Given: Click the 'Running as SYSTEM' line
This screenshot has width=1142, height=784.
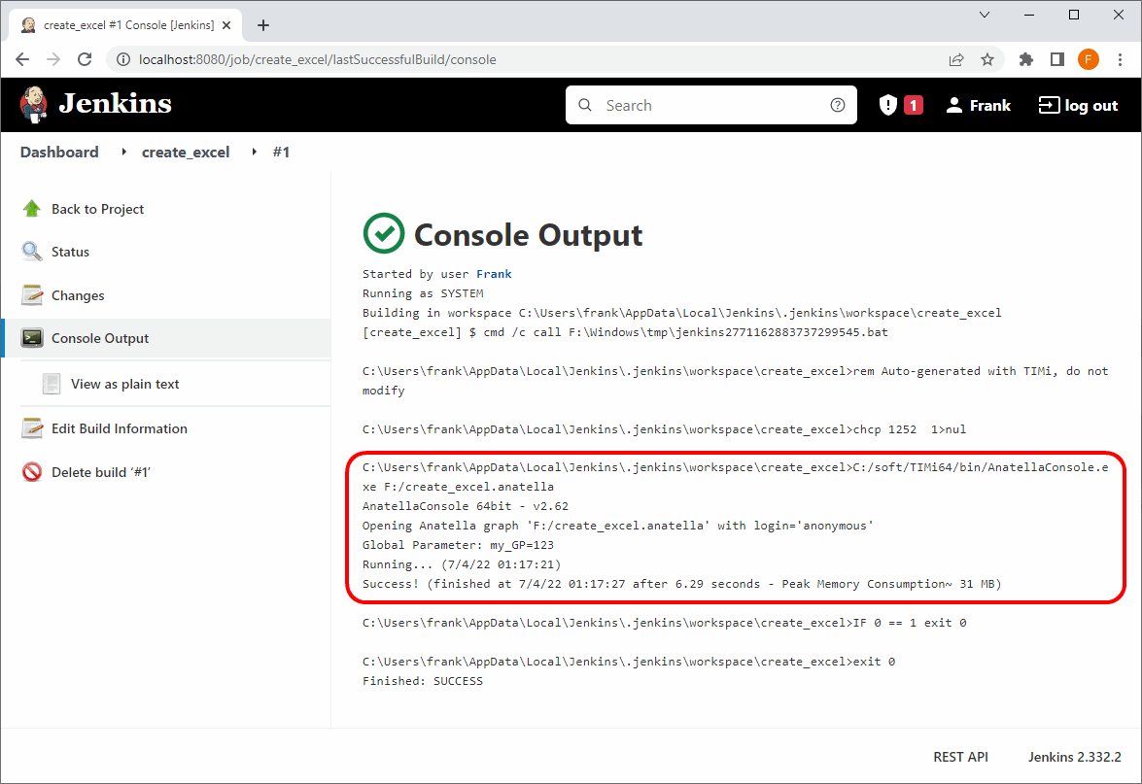Looking at the screenshot, I should coord(423,293).
